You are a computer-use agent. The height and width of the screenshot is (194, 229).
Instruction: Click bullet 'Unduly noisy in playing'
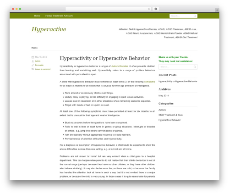(104, 97)
